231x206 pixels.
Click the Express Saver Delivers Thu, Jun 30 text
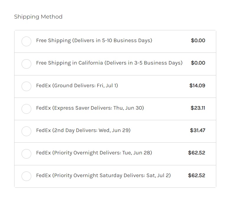click(x=90, y=108)
